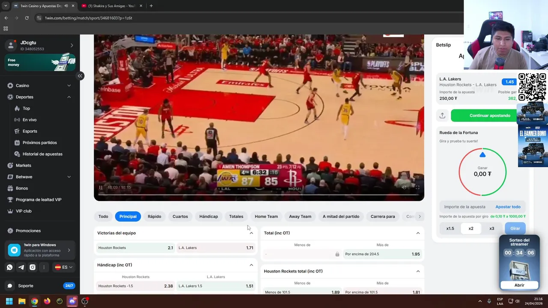Select x3 multiplier
Viewport: 548px width, 308px height.
(x=491, y=228)
